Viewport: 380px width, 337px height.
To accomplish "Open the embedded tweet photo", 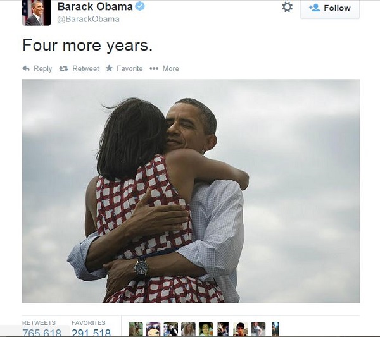I will pos(191,191).
